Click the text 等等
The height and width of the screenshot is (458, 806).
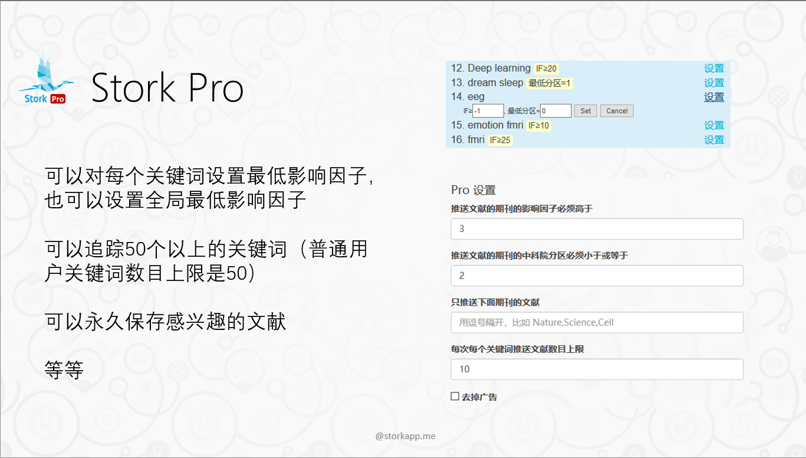click(x=64, y=371)
